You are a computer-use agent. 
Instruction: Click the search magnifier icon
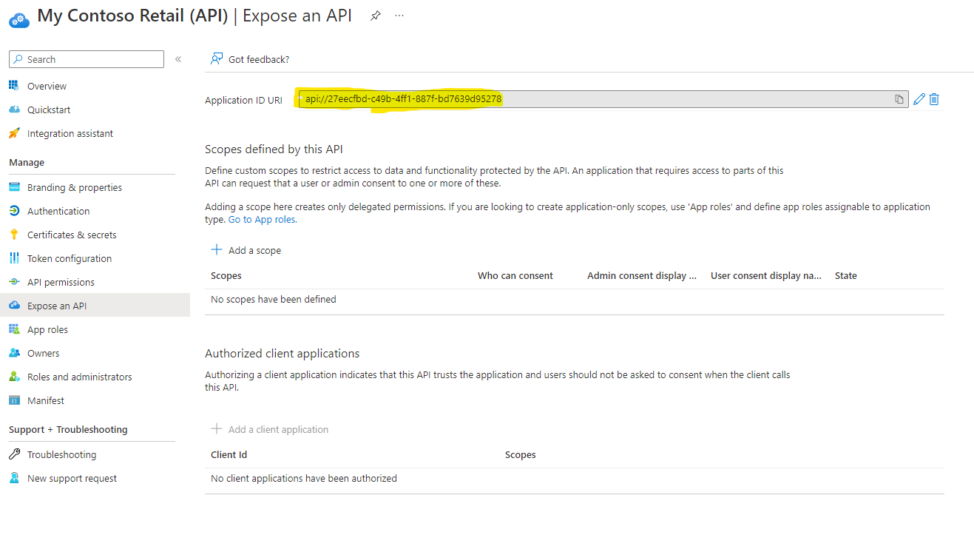click(x=18, y=59)
